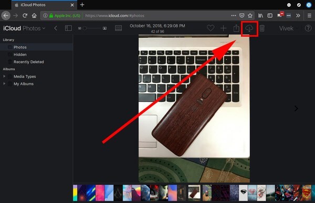The height and width of the screenshot is (203, 315).
Task: Go to the next photo arrow
Action: [x=296, y=109]
